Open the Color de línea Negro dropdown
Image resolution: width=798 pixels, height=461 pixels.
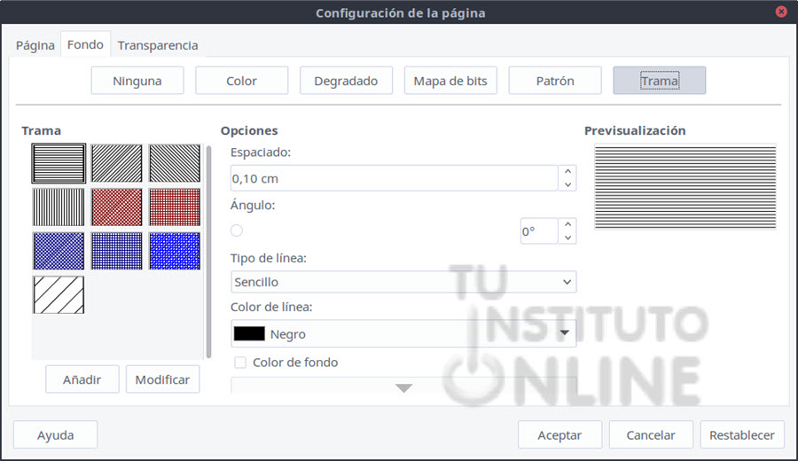point(403,334)
